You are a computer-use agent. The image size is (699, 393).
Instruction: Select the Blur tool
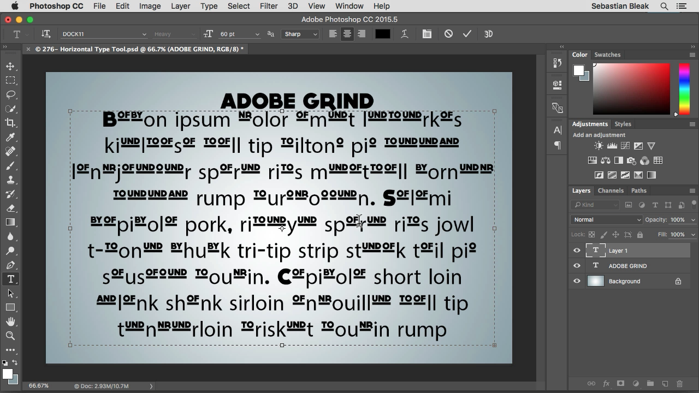point(10,236)
